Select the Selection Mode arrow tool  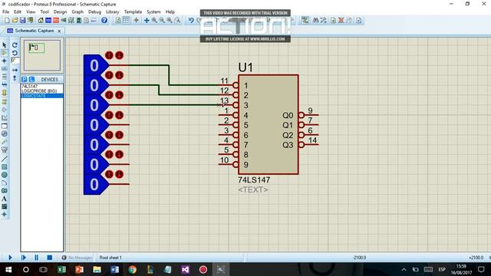(x=5, y=45)
